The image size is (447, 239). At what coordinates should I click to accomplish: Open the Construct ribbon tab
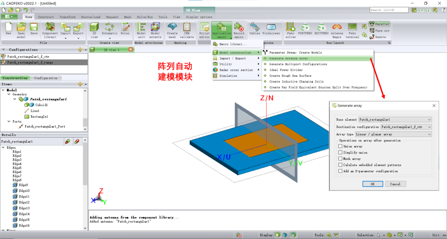click(x=46, y=17)
